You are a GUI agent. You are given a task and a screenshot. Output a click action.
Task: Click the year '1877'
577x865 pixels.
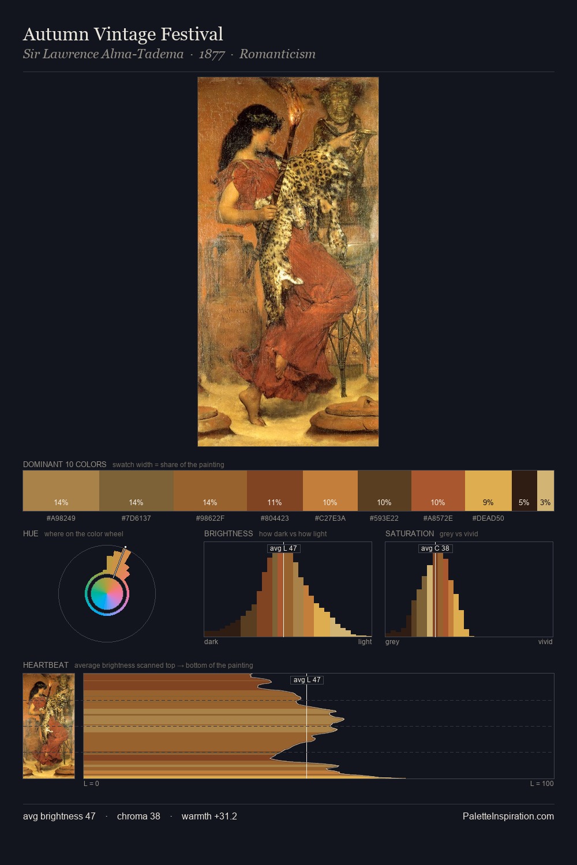[212, 54]
